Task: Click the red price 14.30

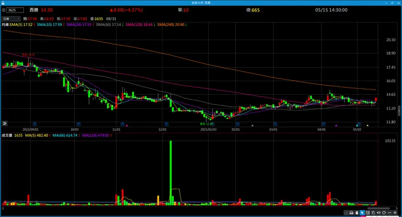Action: (x=47, y=10)
